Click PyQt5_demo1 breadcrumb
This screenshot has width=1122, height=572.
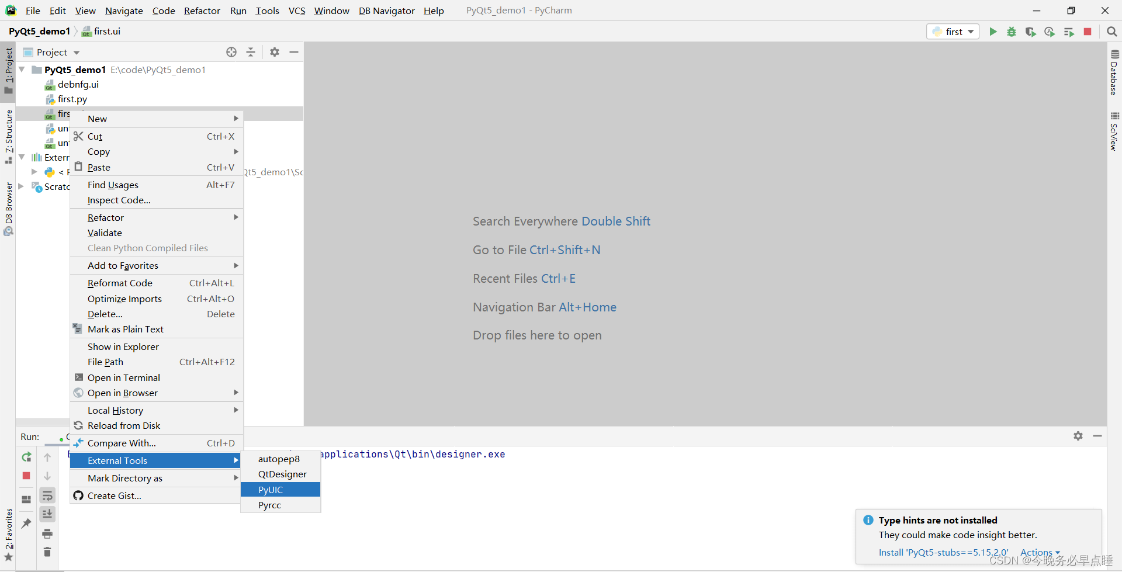(x=39, y=31)
